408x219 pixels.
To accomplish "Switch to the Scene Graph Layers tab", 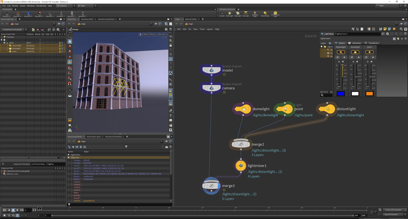I will click(x=94, y=136).
